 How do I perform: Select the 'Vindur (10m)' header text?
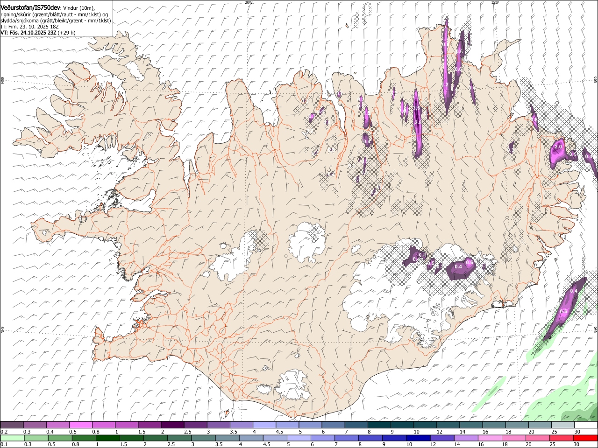[78, 8]
